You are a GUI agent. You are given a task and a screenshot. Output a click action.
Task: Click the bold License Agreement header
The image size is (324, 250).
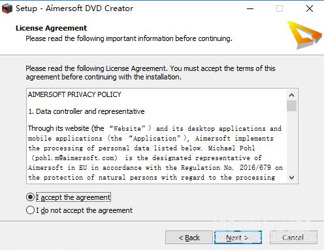(x=52, y=28)
